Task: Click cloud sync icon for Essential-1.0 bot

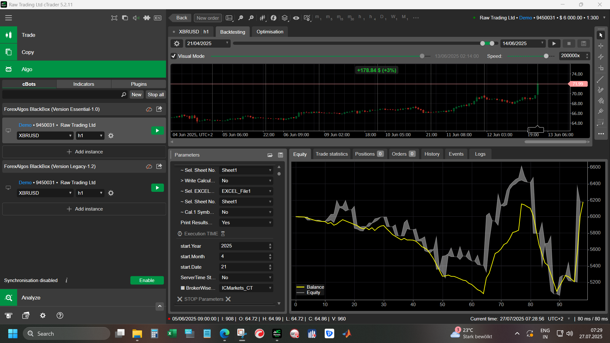Action: [x=149, y=109]
